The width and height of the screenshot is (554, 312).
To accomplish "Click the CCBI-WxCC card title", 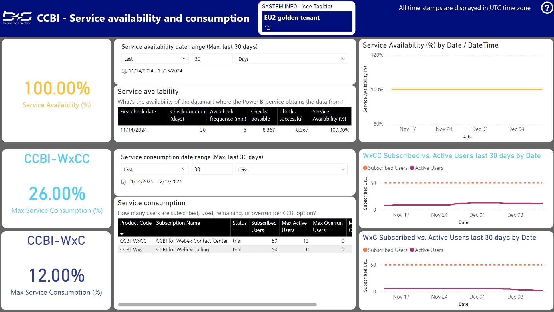I will click(x=57, y=159).
